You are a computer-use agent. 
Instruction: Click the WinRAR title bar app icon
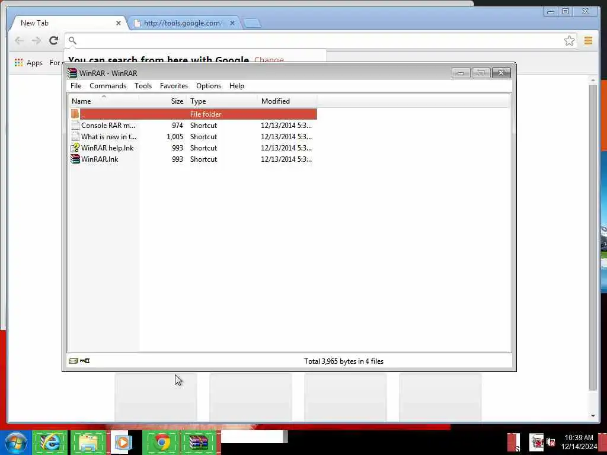click(72, 73)
